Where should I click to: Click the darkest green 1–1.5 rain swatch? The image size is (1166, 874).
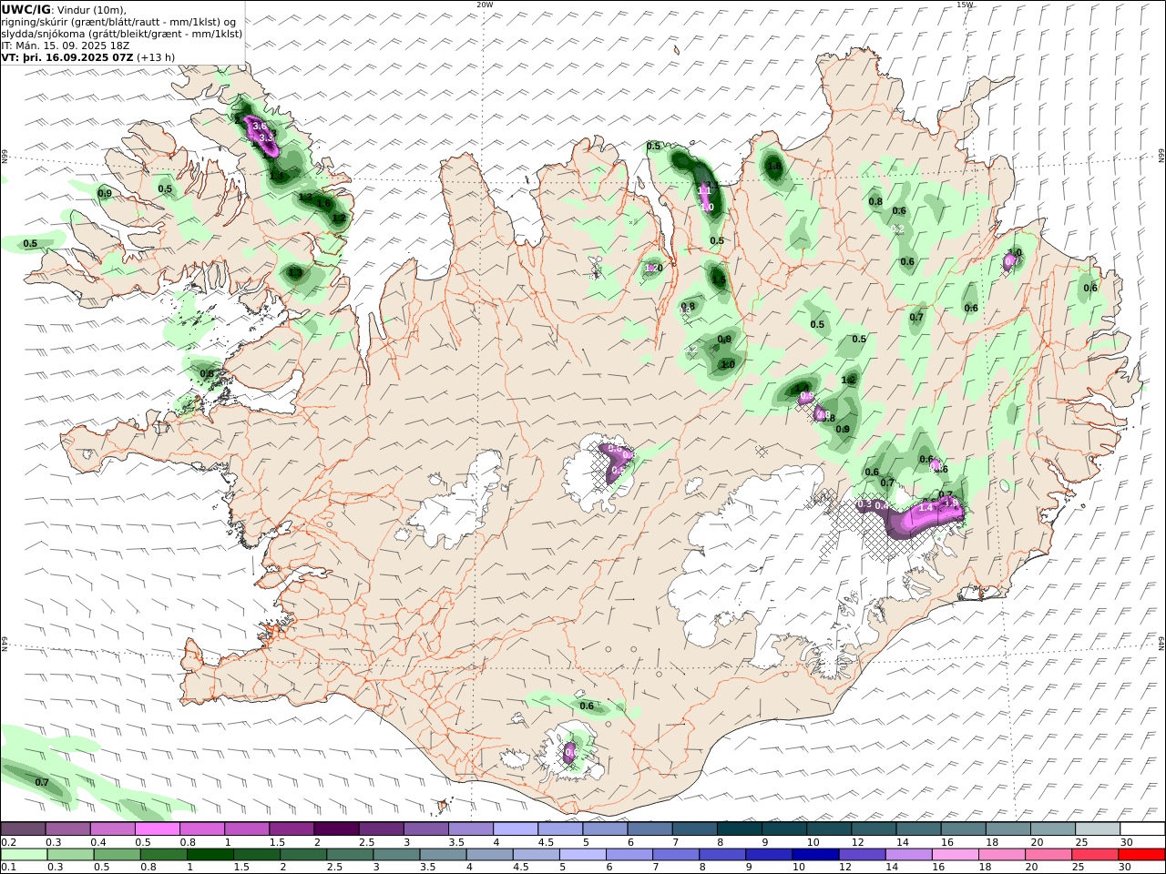210,855
